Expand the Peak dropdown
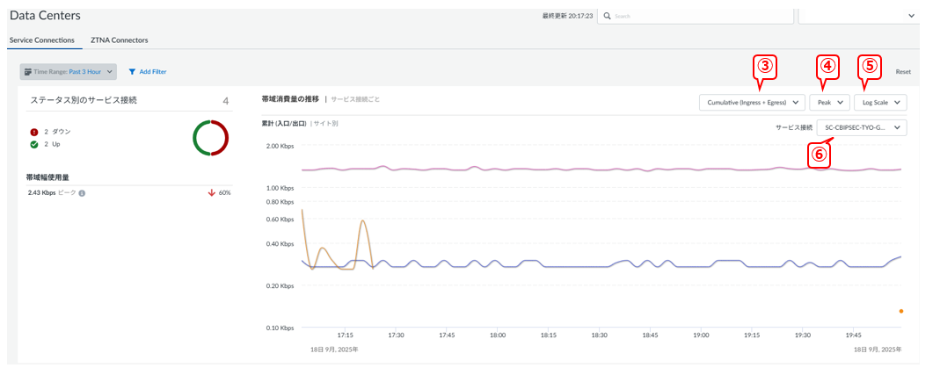Screen dimensions: 940x375 click(x=830, y=102)
